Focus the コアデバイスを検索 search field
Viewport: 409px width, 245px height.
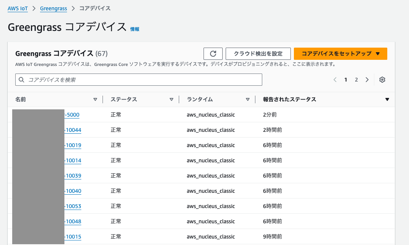139,80
